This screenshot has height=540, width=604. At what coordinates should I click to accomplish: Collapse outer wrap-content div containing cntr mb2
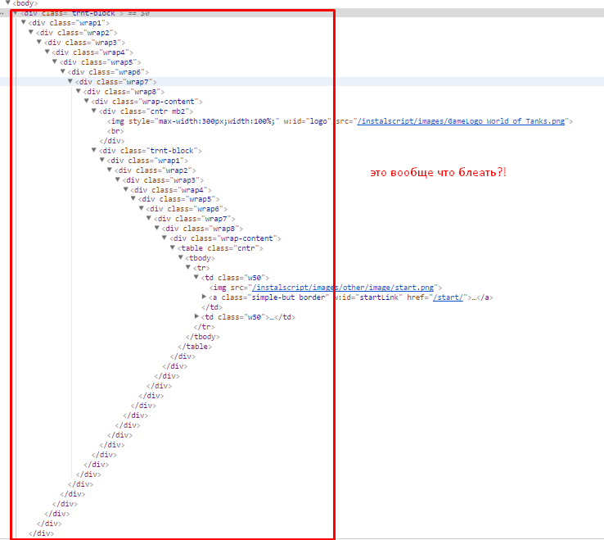[x=86, y=101]
